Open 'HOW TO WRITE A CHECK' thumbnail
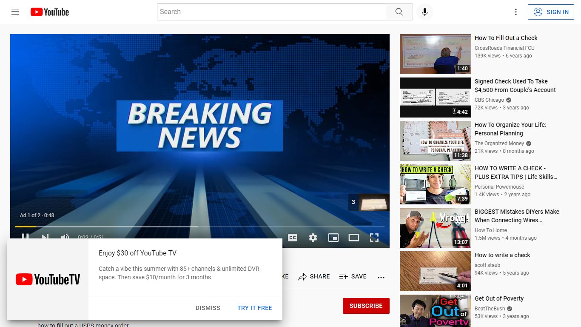The width and height of the screenshot is (581, 327). [x=436, y=184]
